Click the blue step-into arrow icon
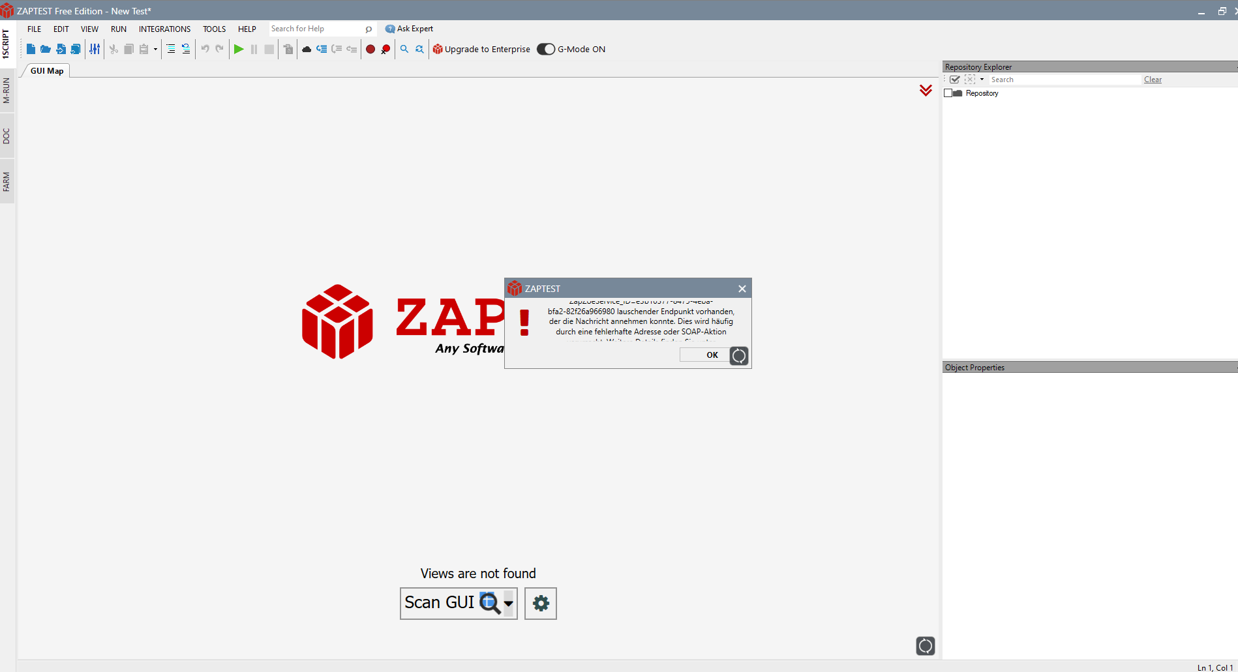This screenshot has height=672, width=1238. tap(322, 50)
